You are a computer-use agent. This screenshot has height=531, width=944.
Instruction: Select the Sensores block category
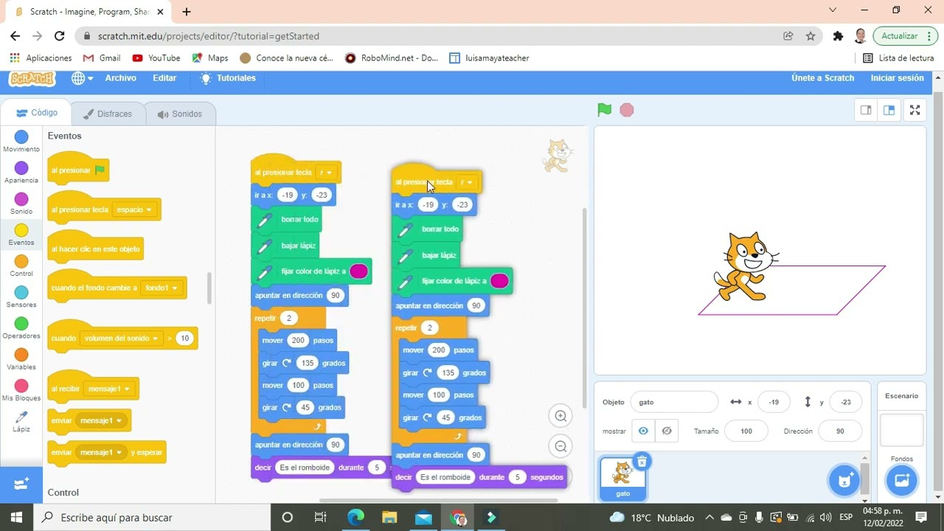click(21, 296)
